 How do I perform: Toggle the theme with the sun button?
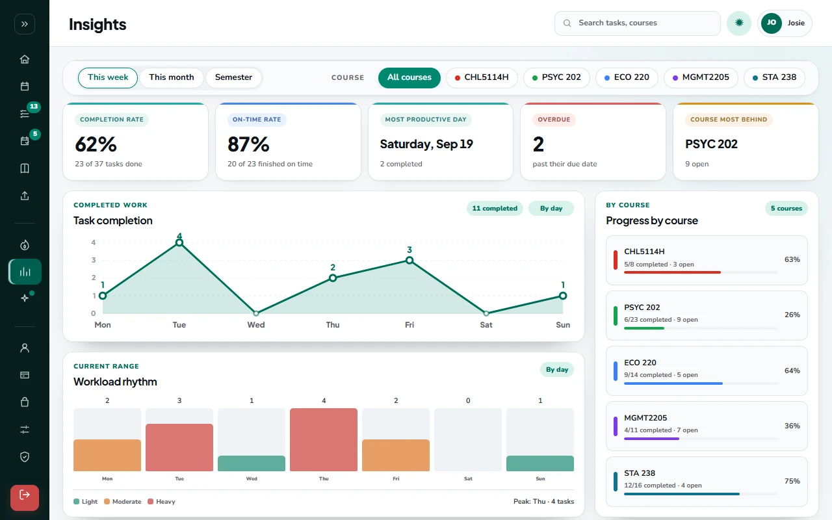tap(739, 23)
